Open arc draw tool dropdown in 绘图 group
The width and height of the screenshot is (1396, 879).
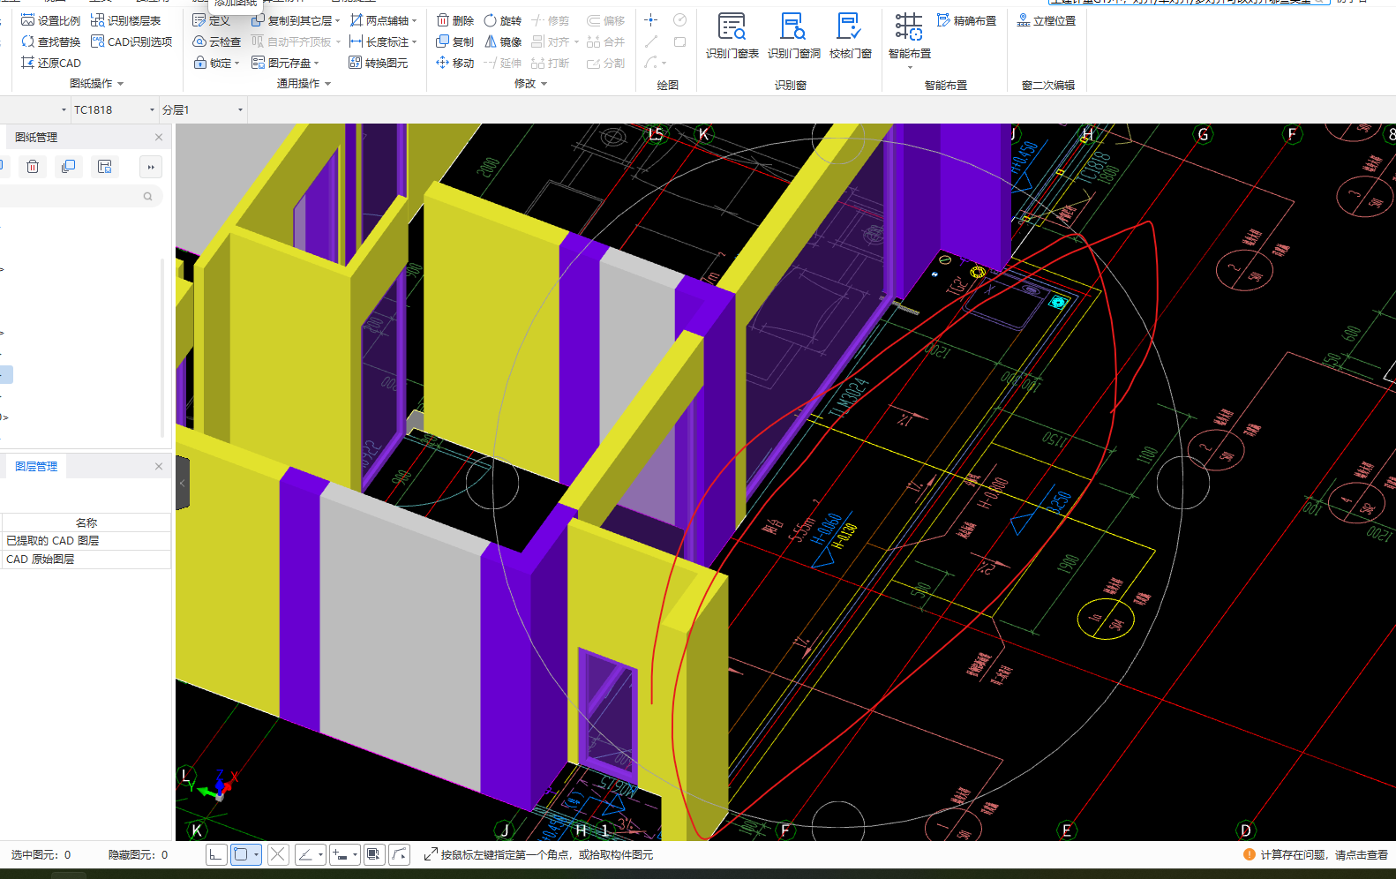point(655,63)
